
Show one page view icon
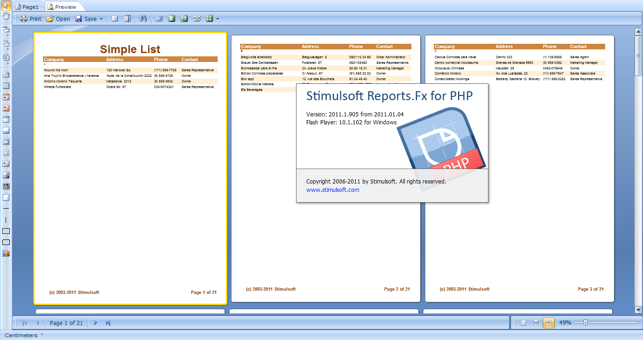pos(171,19)
